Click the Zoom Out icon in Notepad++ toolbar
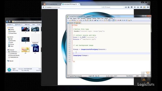This screenshot has width=162, height=91. coord(102,20)
